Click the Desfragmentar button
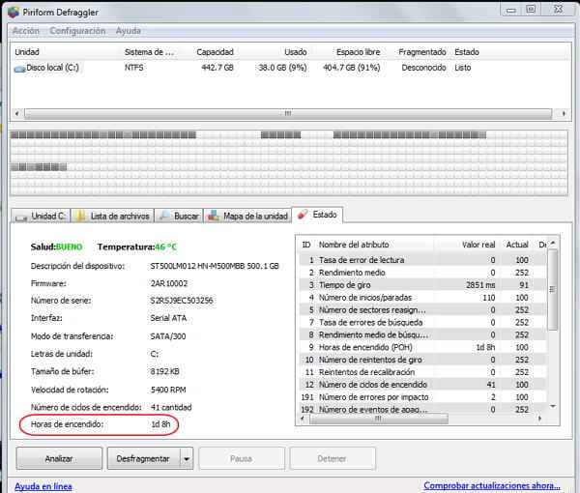 click(143, 458)
